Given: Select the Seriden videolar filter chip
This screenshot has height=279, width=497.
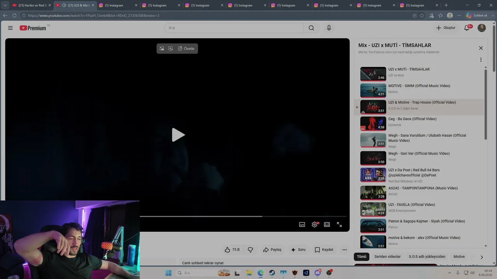Looking at the screenshot, I should [388, 257].
